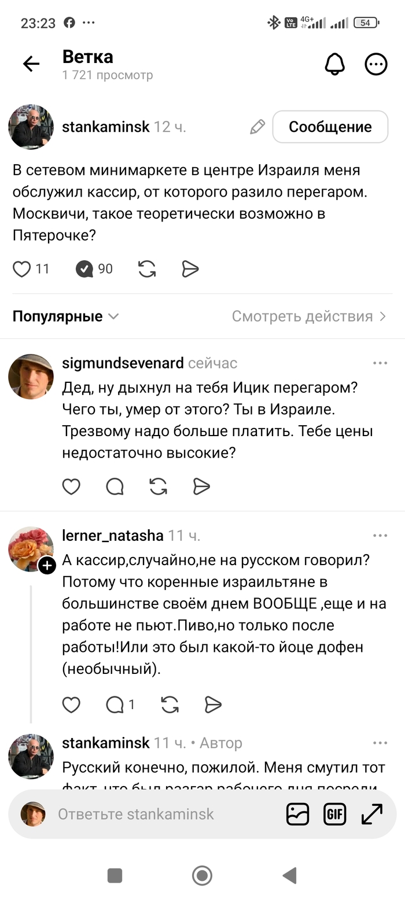This screenshot has width=405, height=900.
Task: Attach a photo using the image icon
Action: (298, 814)
